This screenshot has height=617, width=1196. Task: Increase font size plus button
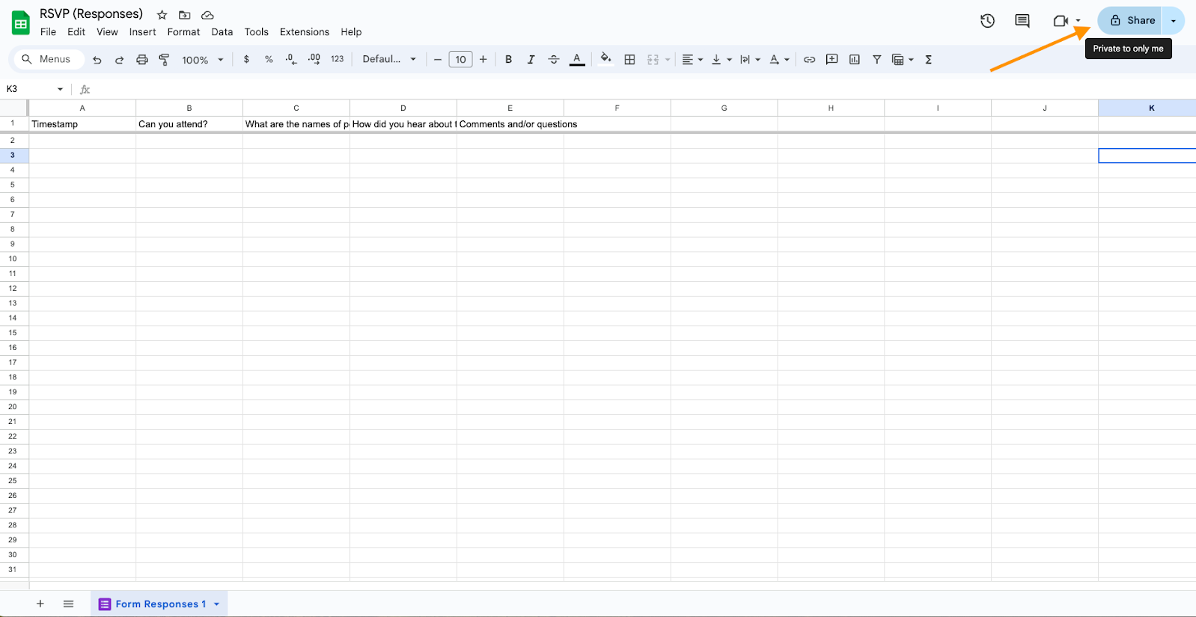(x=483, y=59)
